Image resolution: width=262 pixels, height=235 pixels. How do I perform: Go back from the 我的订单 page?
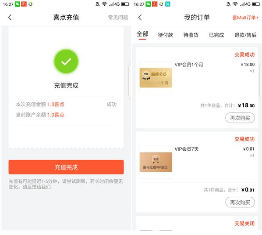pyautogui.click(x=140, y=17)
